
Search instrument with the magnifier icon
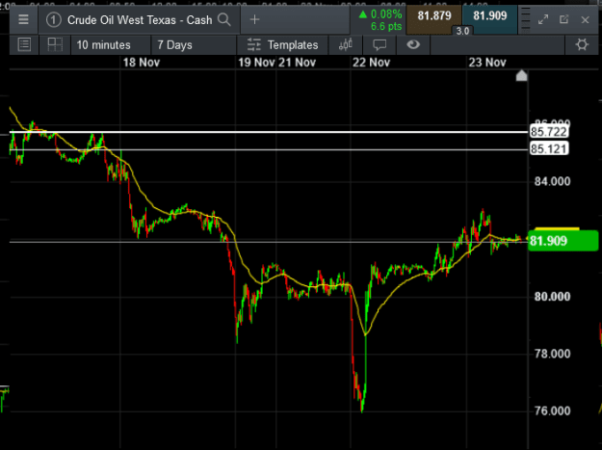coord(224,19)
